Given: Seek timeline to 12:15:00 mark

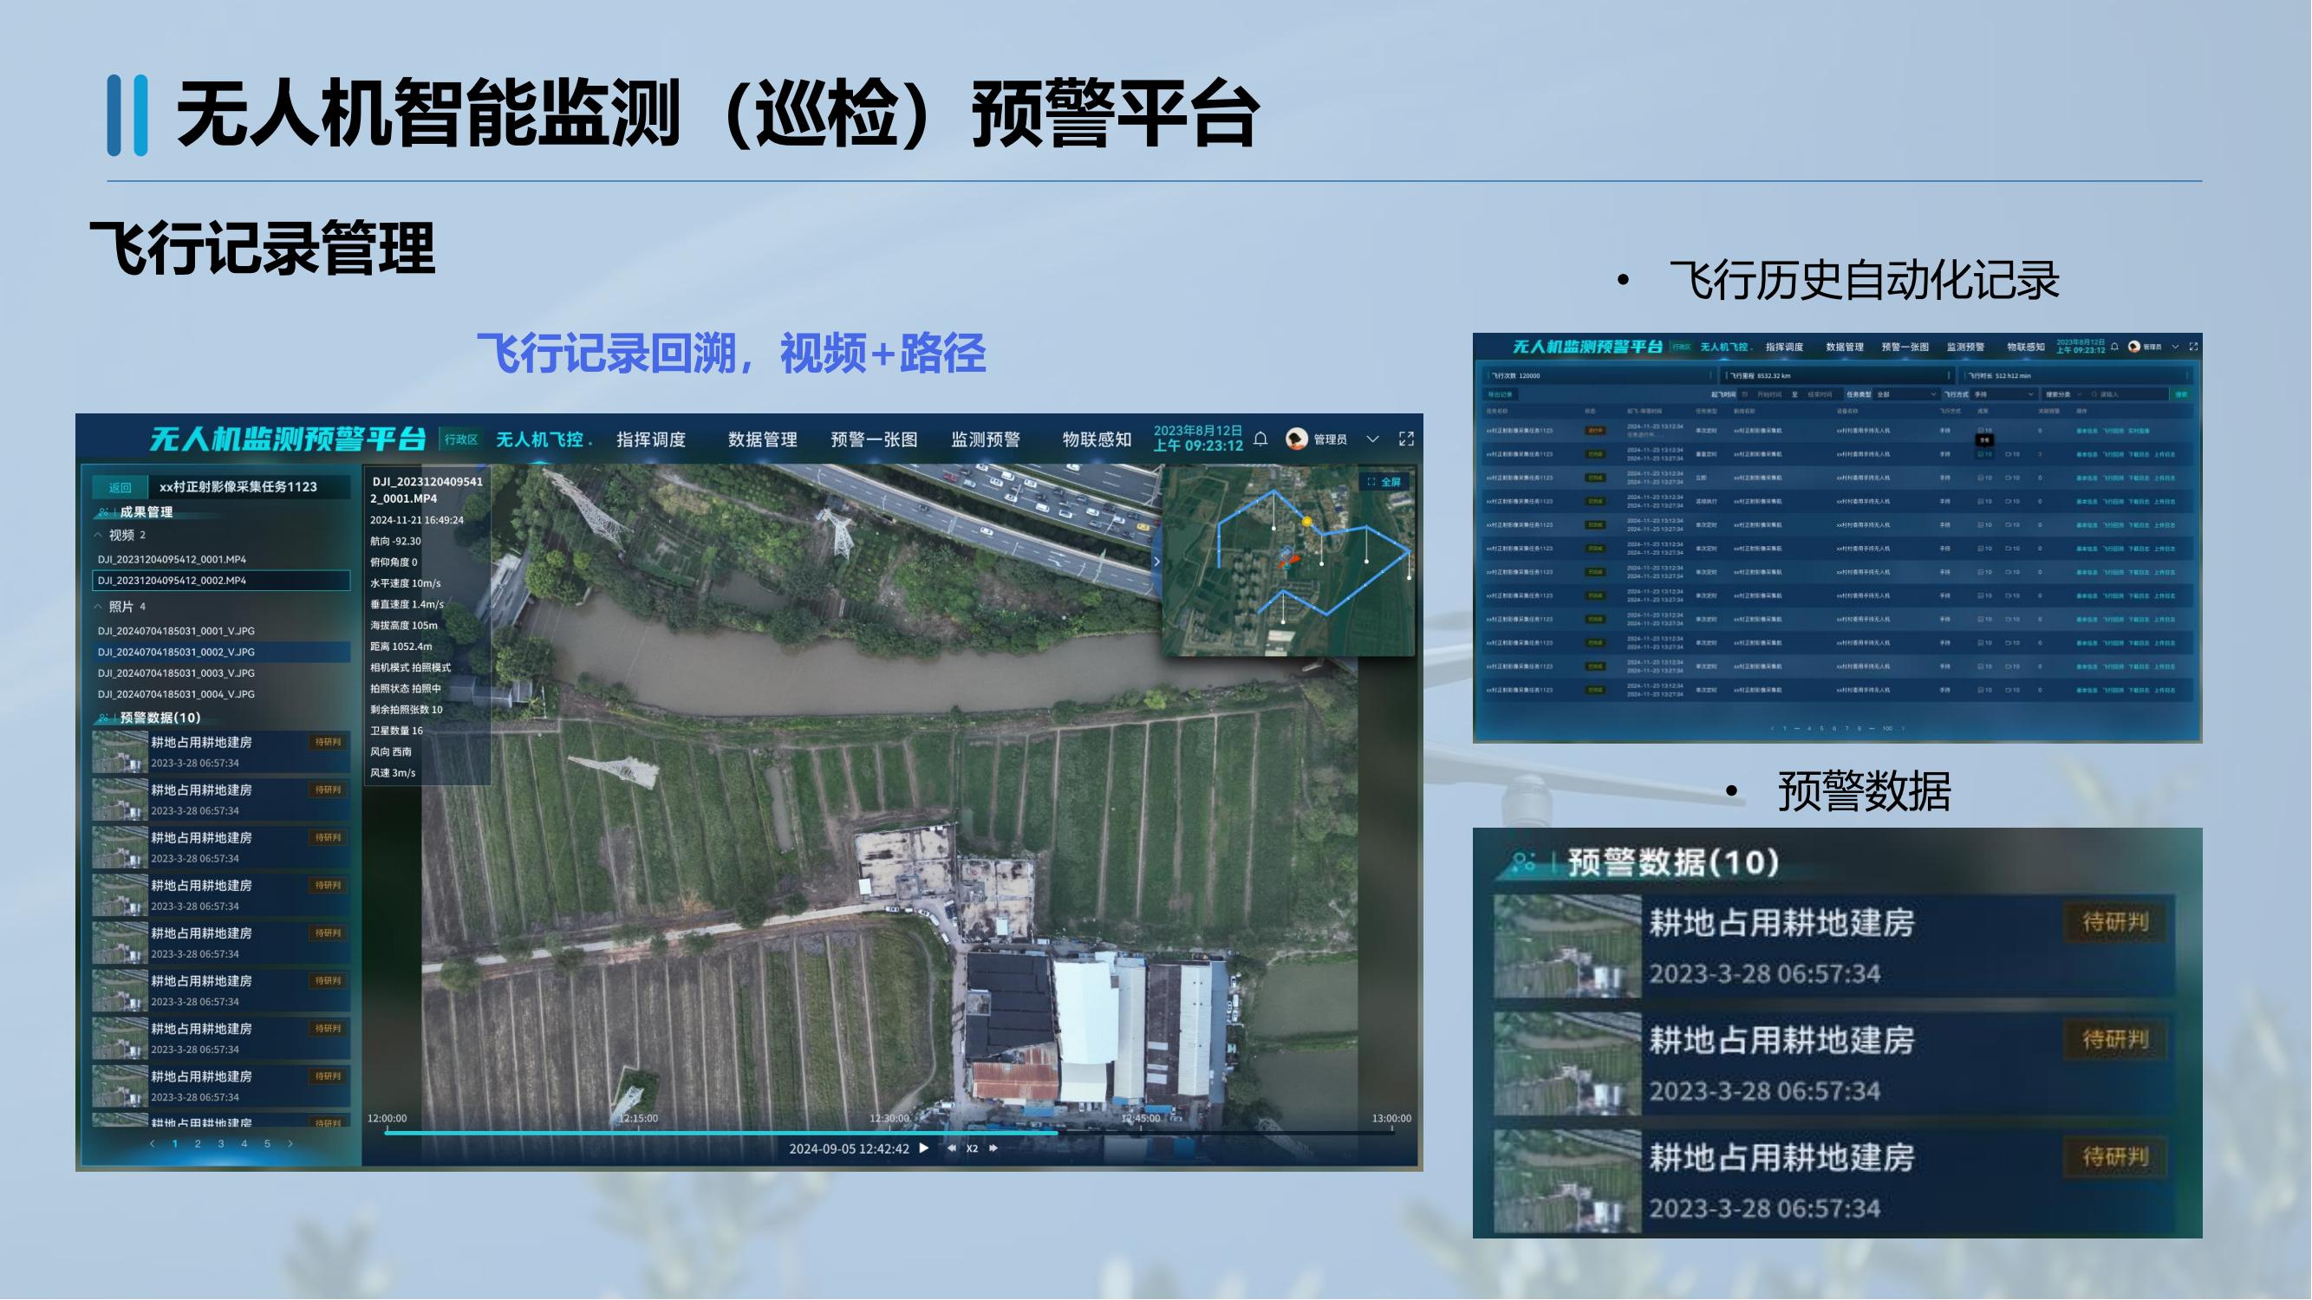Looking at the screenshot, I should [637, 1132].
